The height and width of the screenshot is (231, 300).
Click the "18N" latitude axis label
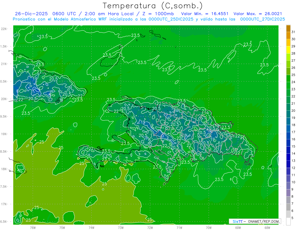[4, 169]
